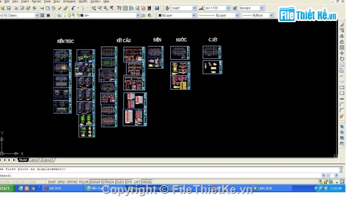Viewport: 355px width, 200px height.
Task: Open the Help question mark icon
Action: point(157,8)
